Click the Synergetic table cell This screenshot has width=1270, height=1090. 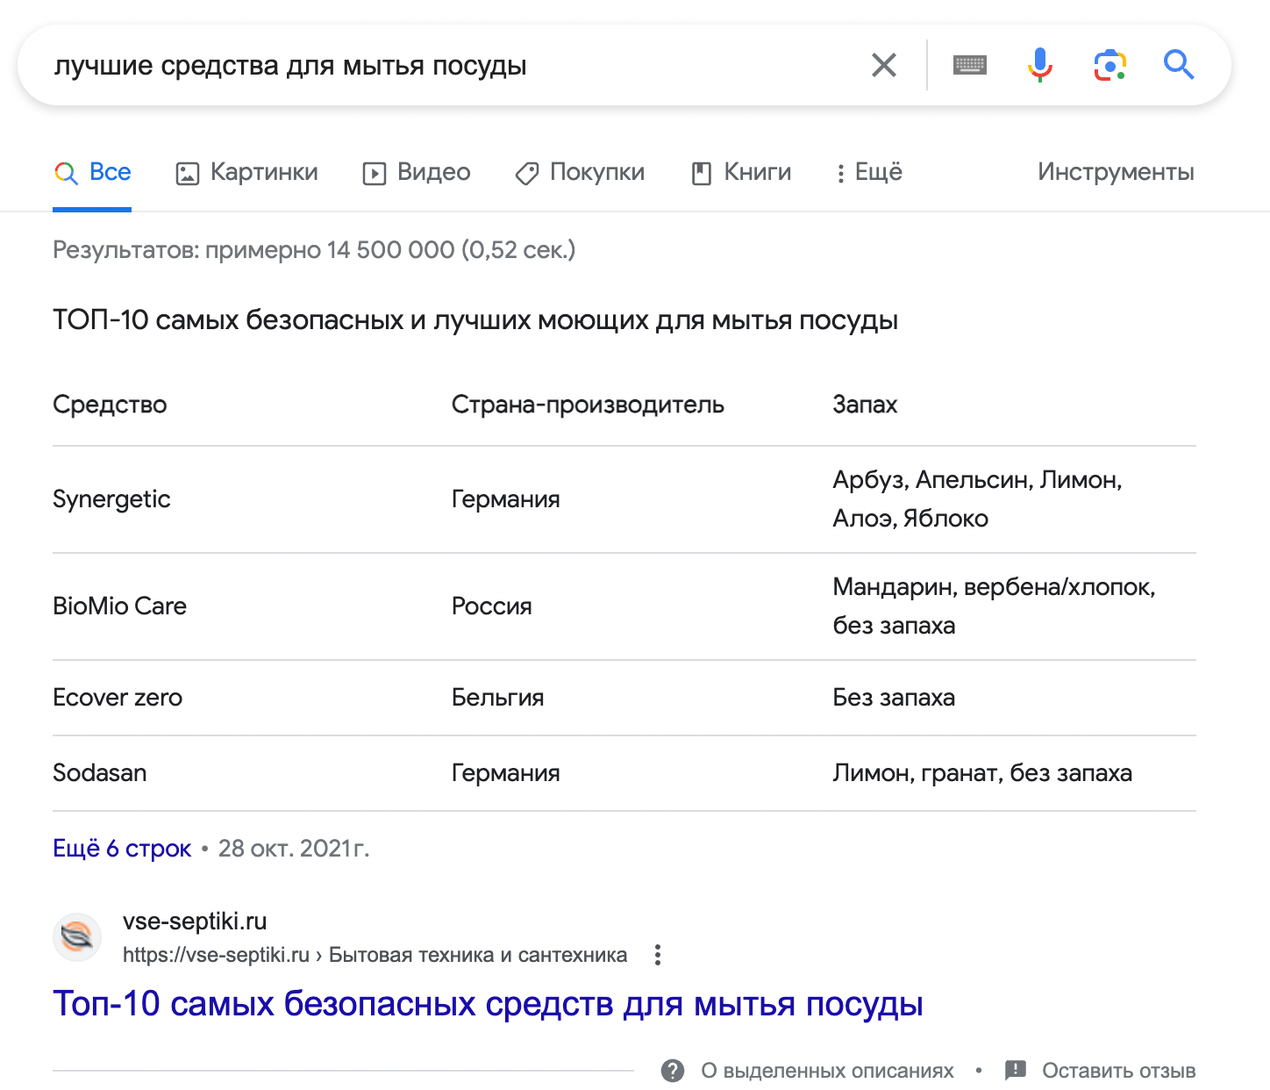pyautogui.click(x=111, y=499)
